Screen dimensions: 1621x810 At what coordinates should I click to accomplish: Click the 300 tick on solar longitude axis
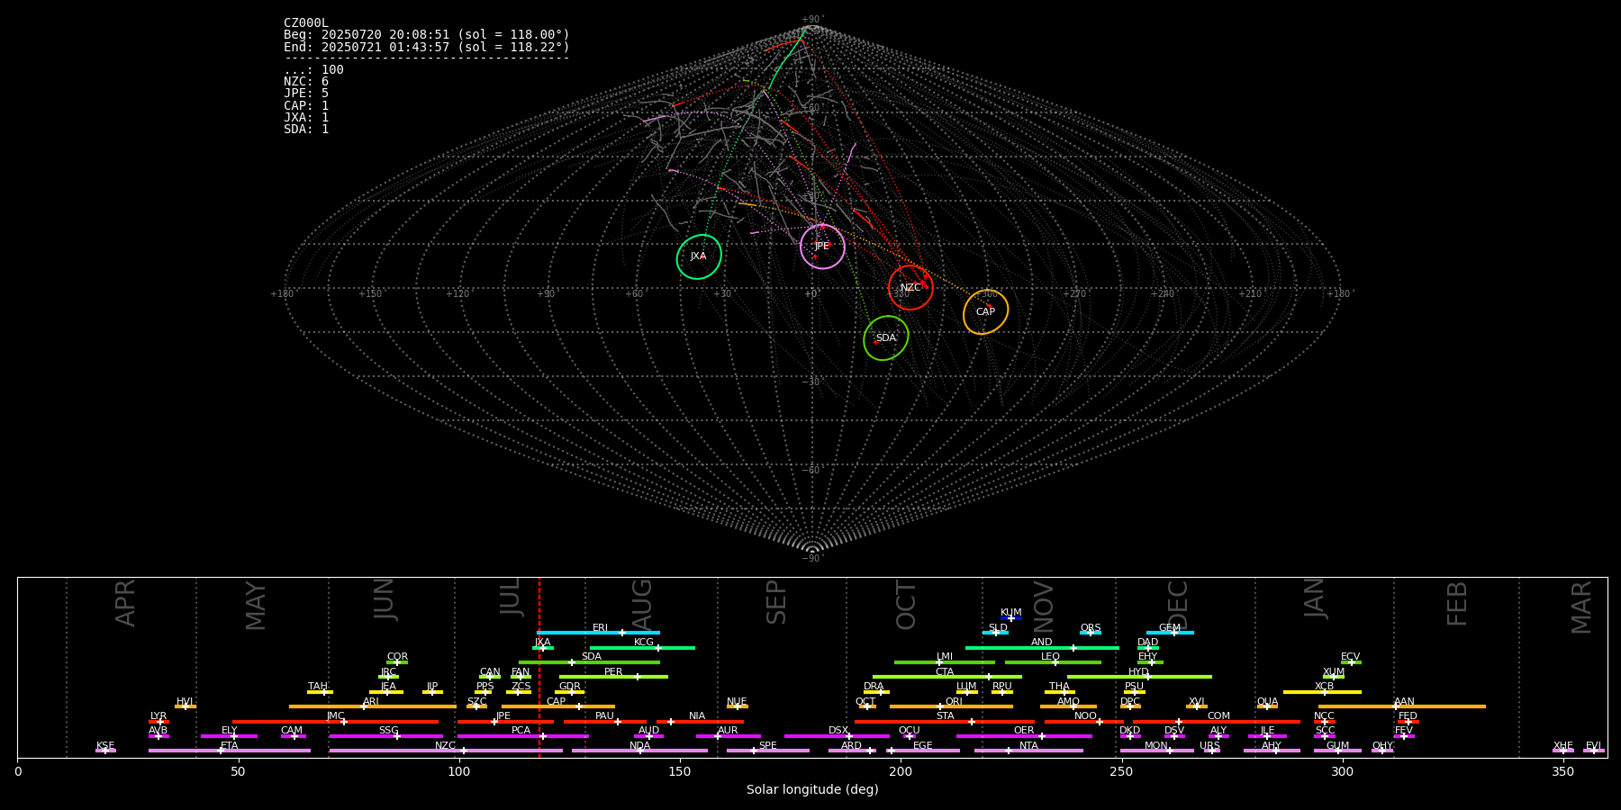(x=1342, y=772)
